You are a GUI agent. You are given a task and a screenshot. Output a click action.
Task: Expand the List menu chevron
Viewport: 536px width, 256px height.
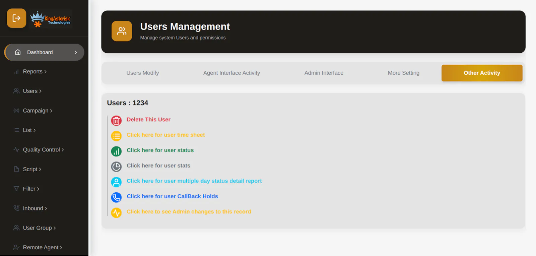[34, 130]
